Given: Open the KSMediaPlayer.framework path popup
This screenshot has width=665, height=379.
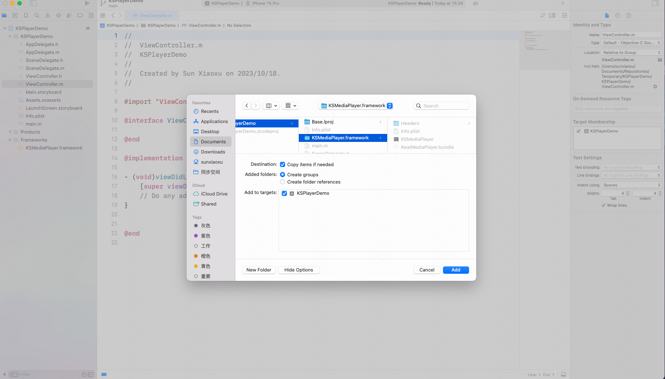Looking at the screenshot, I should click(356, 106).
